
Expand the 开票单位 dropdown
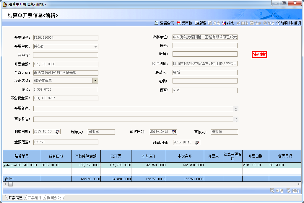coord(95,47)
